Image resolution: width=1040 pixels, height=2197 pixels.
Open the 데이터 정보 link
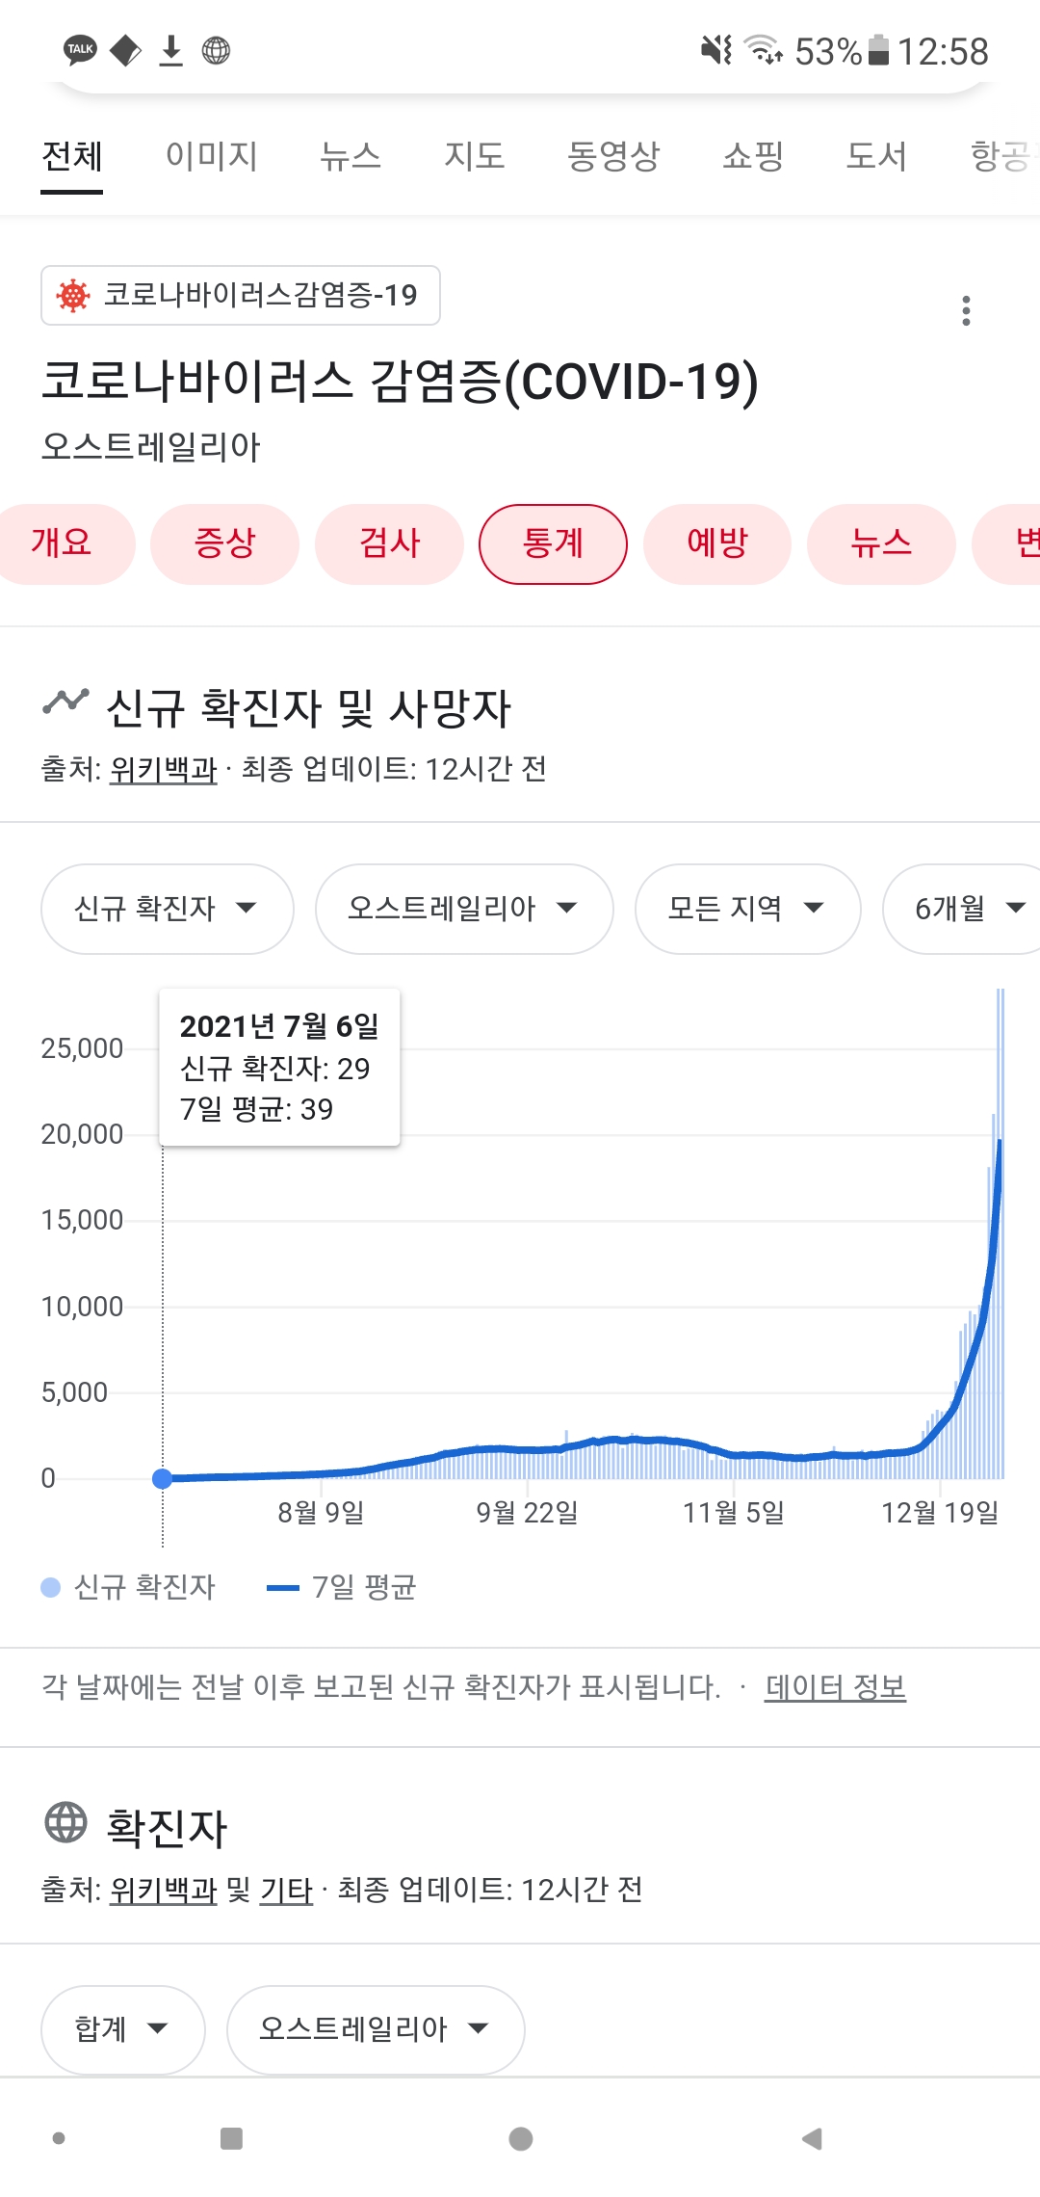pyautogui.click(x=835, y=1687)
